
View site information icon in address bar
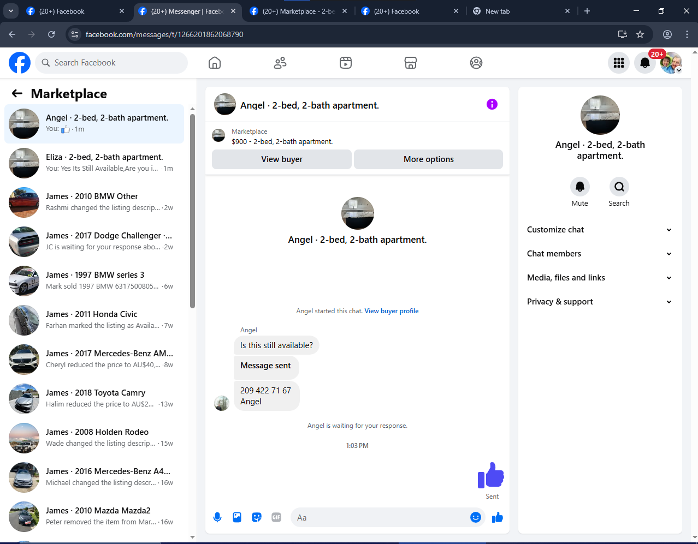(75, 34)
